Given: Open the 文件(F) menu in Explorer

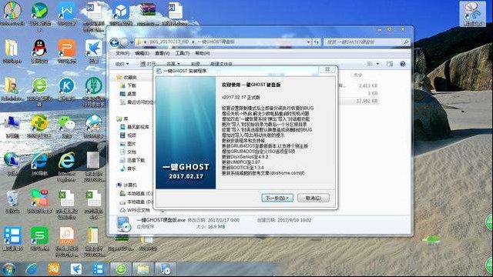Looking at the screenshot, I should click(122, 53).
